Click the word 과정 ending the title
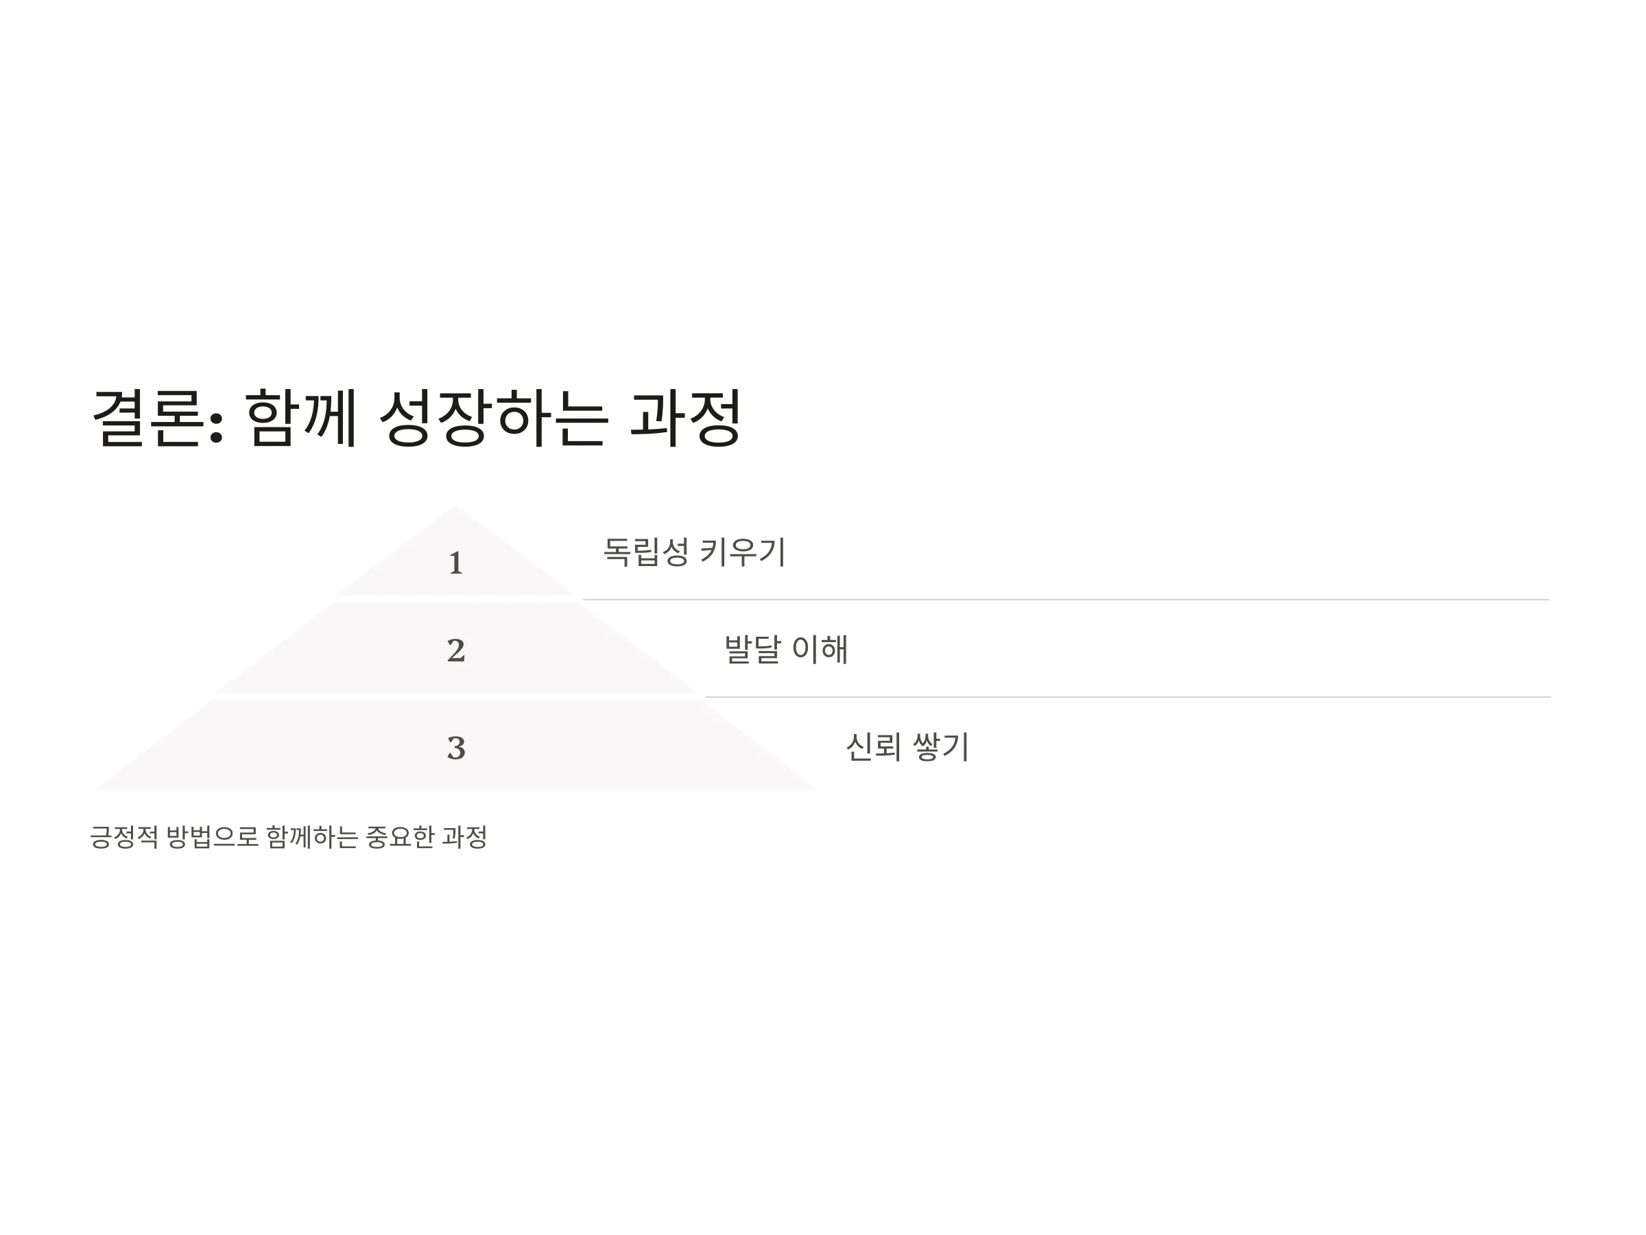1646x1235 pixels. 685,418
